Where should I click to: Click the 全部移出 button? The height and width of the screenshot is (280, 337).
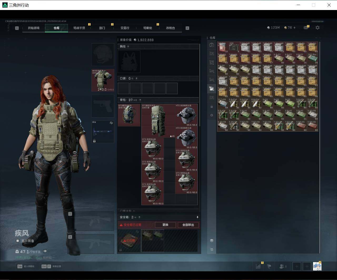188,225
